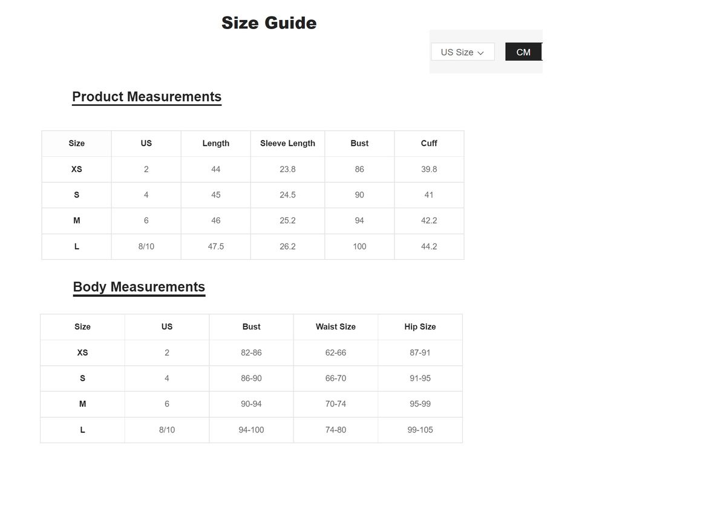Click the length value 47.5
This screenshot has height=525, width=726.
[x=216, y=246]
